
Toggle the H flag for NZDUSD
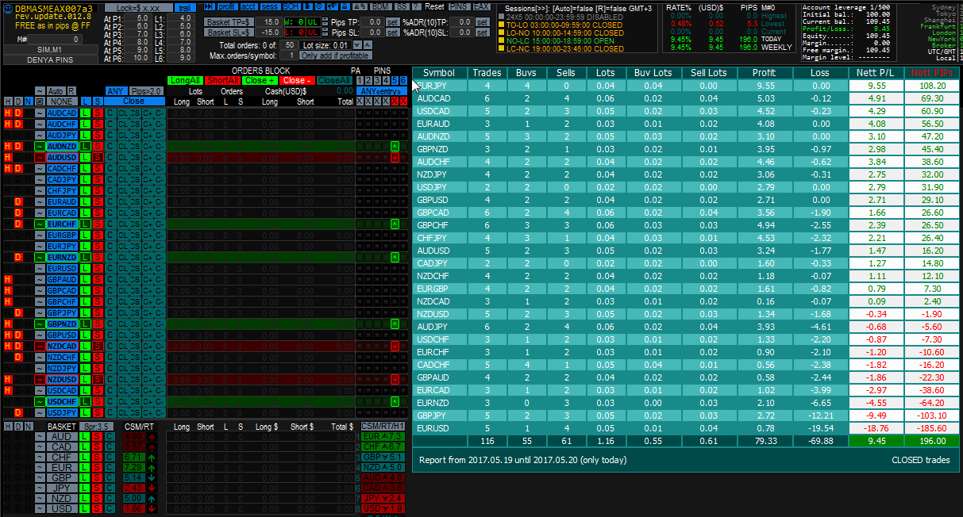click(x=8, y=380)
